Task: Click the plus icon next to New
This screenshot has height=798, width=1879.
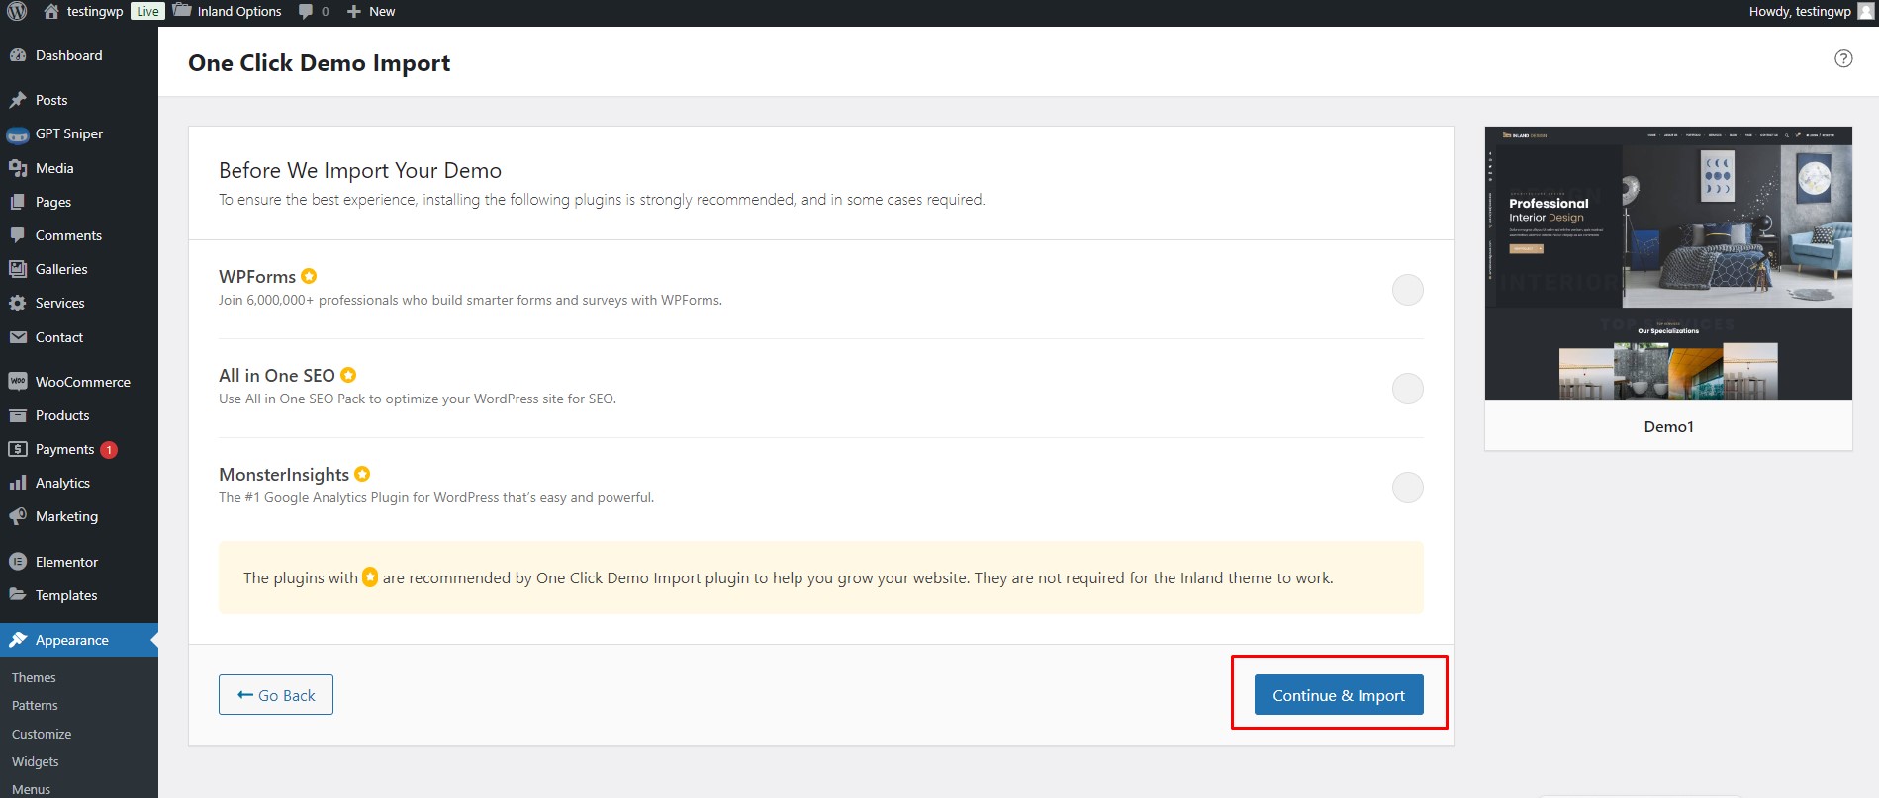Action: pos(354,12)
